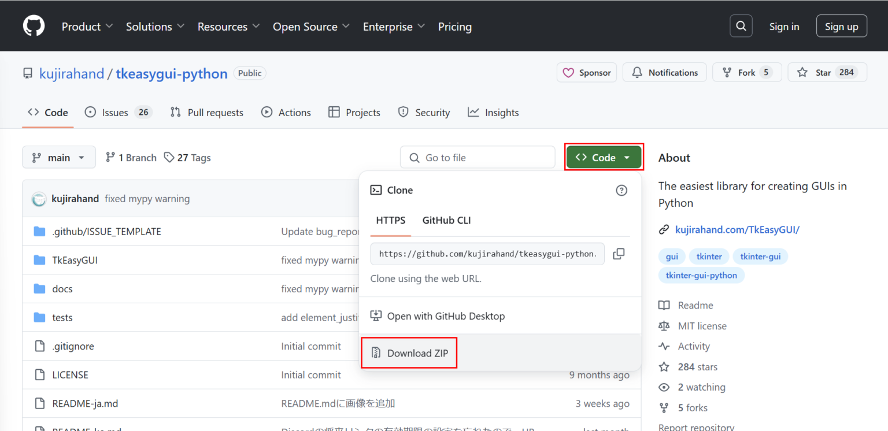The width and height of the screenshot is (888, 431).
Task: Click the help icon in Clone panel
Action: pyautogui.click(x=621, y=190)
